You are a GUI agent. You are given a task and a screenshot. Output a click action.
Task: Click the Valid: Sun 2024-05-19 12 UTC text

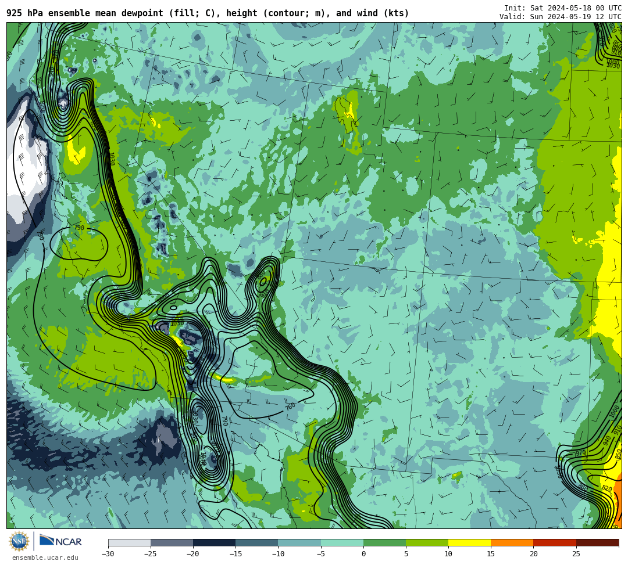560,16
